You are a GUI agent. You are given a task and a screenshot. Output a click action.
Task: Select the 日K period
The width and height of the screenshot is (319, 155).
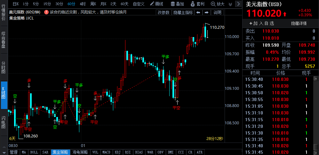point(16,4)
